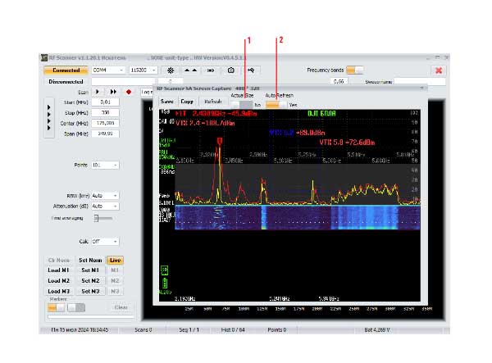Image resolution: width=492 pixels, height=363 pixels.
Task: Click the Set N1 button
Action: pos(90,270)
